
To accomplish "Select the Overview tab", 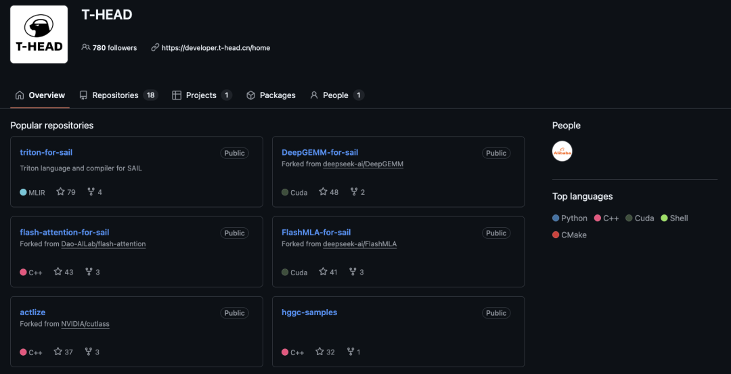I will tap(40, 95).
